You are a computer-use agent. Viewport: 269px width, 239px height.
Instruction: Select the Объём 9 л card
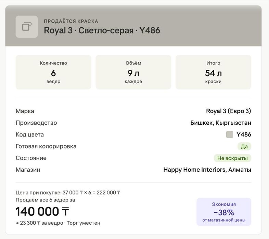click(x=133, y=72)
